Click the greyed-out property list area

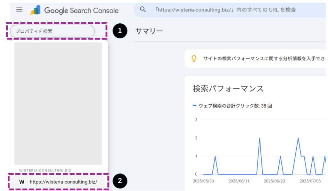[x=58, y=103]
